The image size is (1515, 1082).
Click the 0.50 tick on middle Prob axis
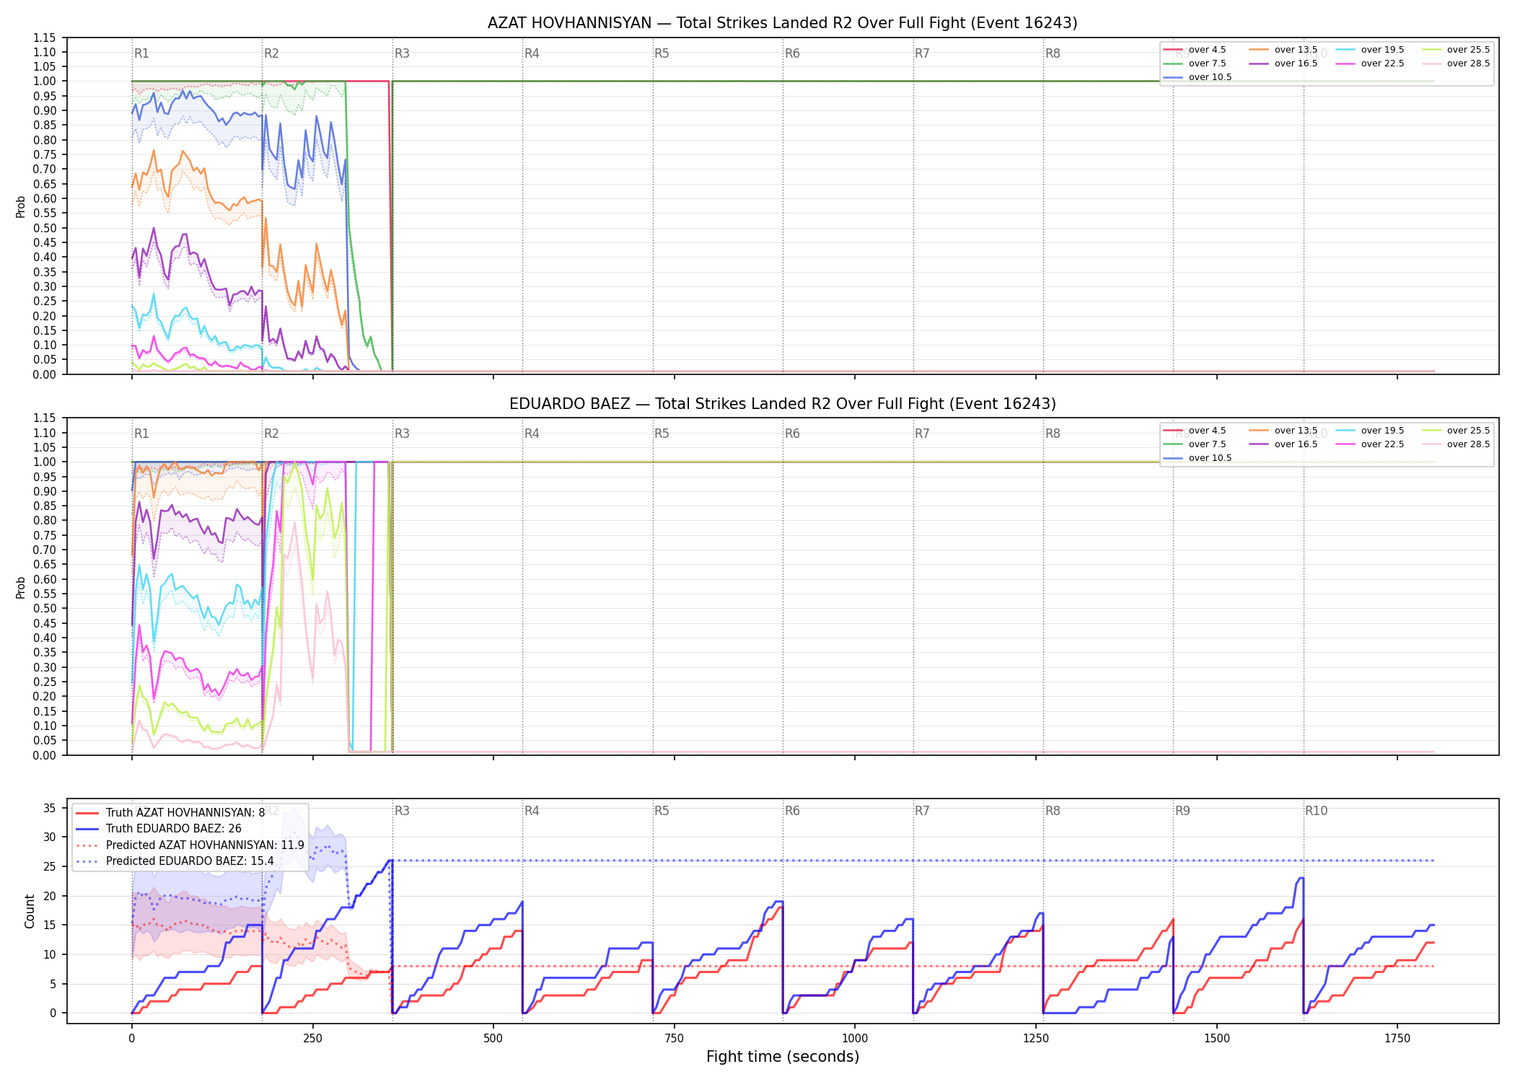[45, 608]
